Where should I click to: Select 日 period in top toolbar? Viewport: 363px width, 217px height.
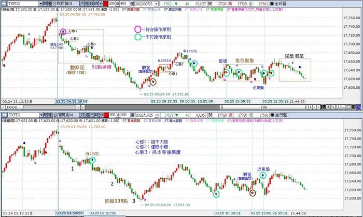91,4
